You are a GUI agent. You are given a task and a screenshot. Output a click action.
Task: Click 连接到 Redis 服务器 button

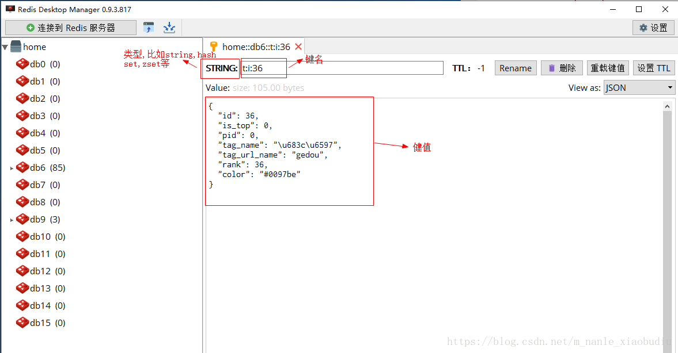tap(71, 28)
